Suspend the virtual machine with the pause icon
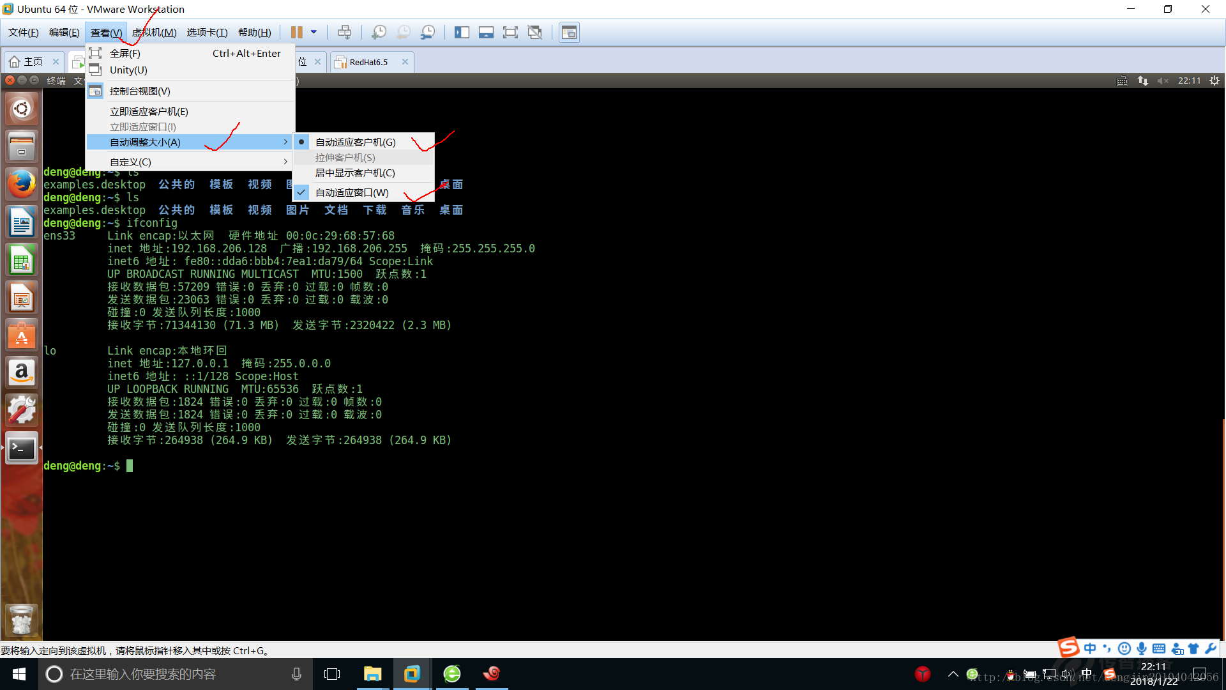Viewport: 1226px width, 690px height. click(x=297, y=31)
